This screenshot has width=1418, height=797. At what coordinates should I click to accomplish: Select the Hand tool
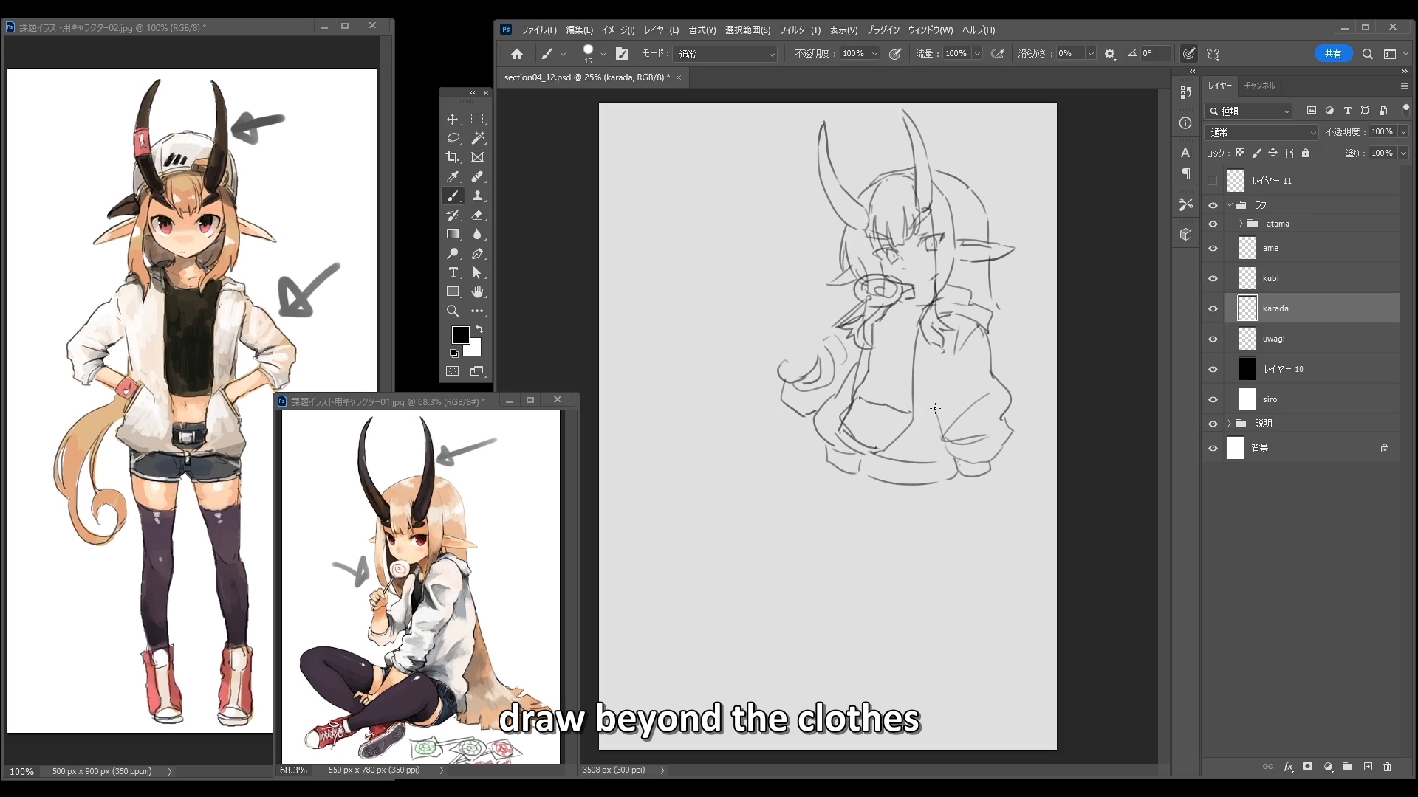[x=478, y=292]
